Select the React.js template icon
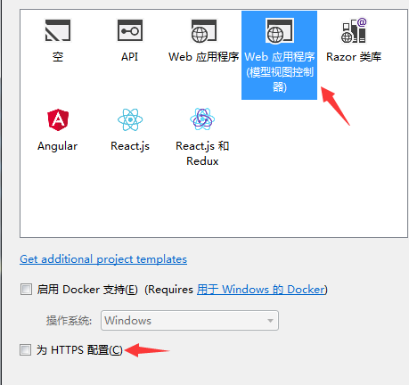Image resolution: width=409 pixels, height=385 pixels. click(x=130, y=119)
